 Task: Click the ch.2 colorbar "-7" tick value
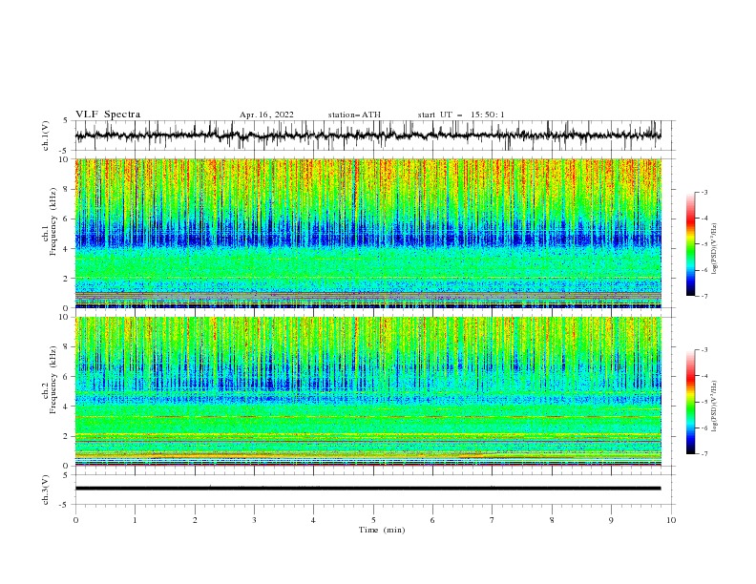tap(703, 453)
